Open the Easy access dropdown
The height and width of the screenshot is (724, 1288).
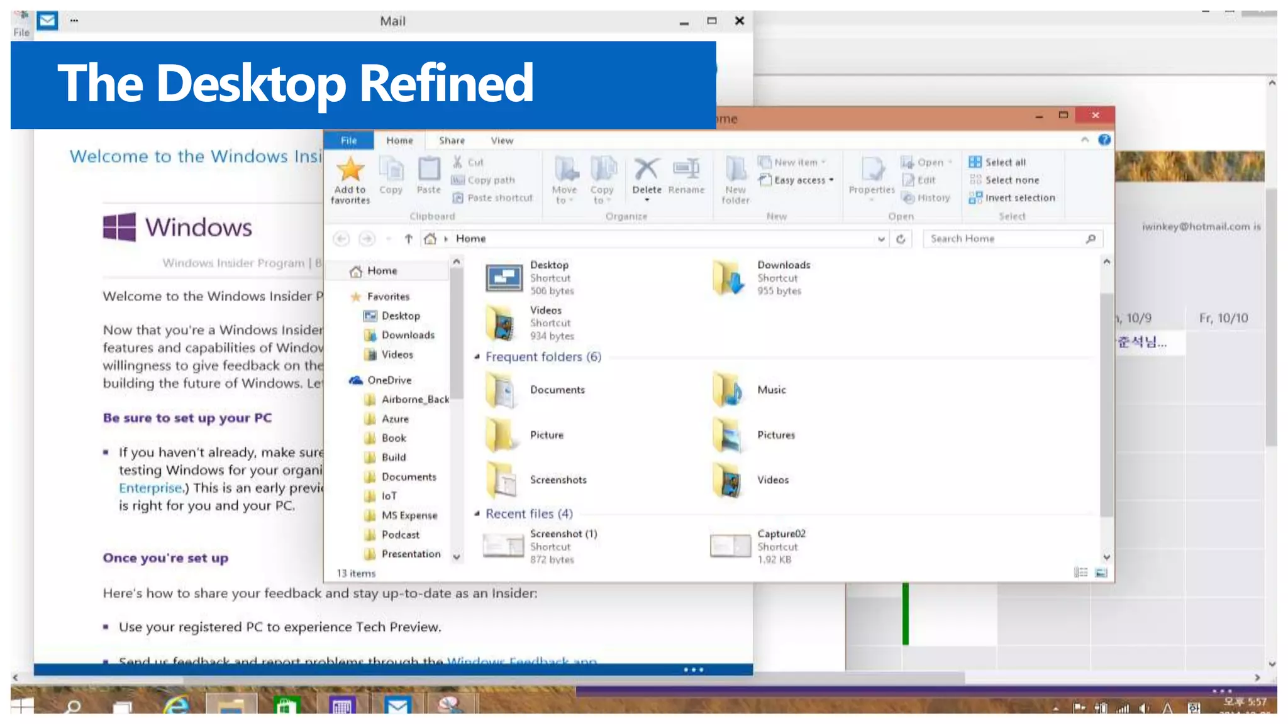[831, 180]
